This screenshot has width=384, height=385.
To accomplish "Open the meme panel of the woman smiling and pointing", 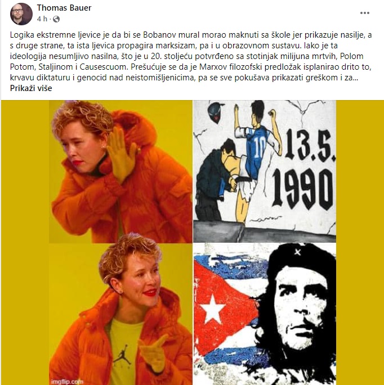I will click(x=121, y=314).
